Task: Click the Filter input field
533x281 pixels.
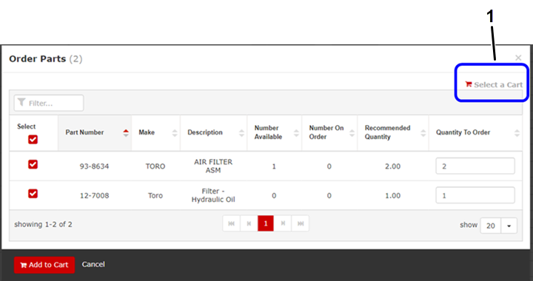Action: [49, 103]
